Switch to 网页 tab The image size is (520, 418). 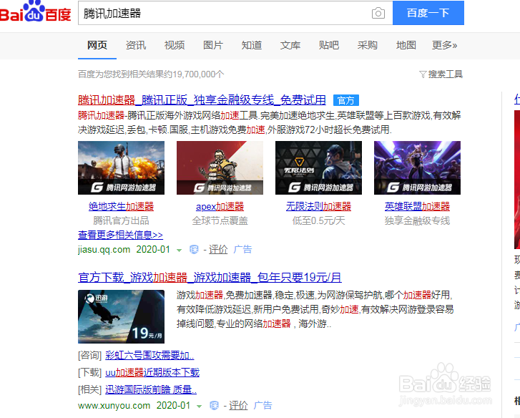pos(97,45)
